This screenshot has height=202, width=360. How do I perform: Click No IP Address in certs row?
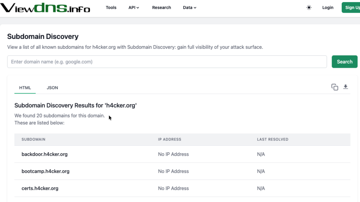[x=173, y=188]
